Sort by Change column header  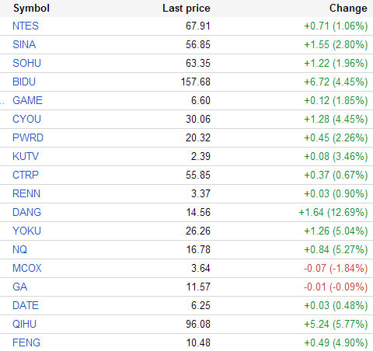coord(348,9)
